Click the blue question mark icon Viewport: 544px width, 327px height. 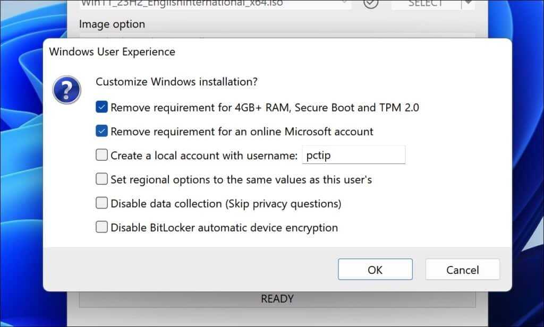[x=66, y=90]
